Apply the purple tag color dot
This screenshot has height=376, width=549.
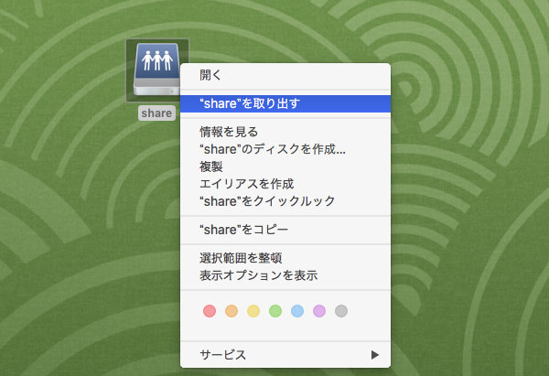(x=319, y=311)
